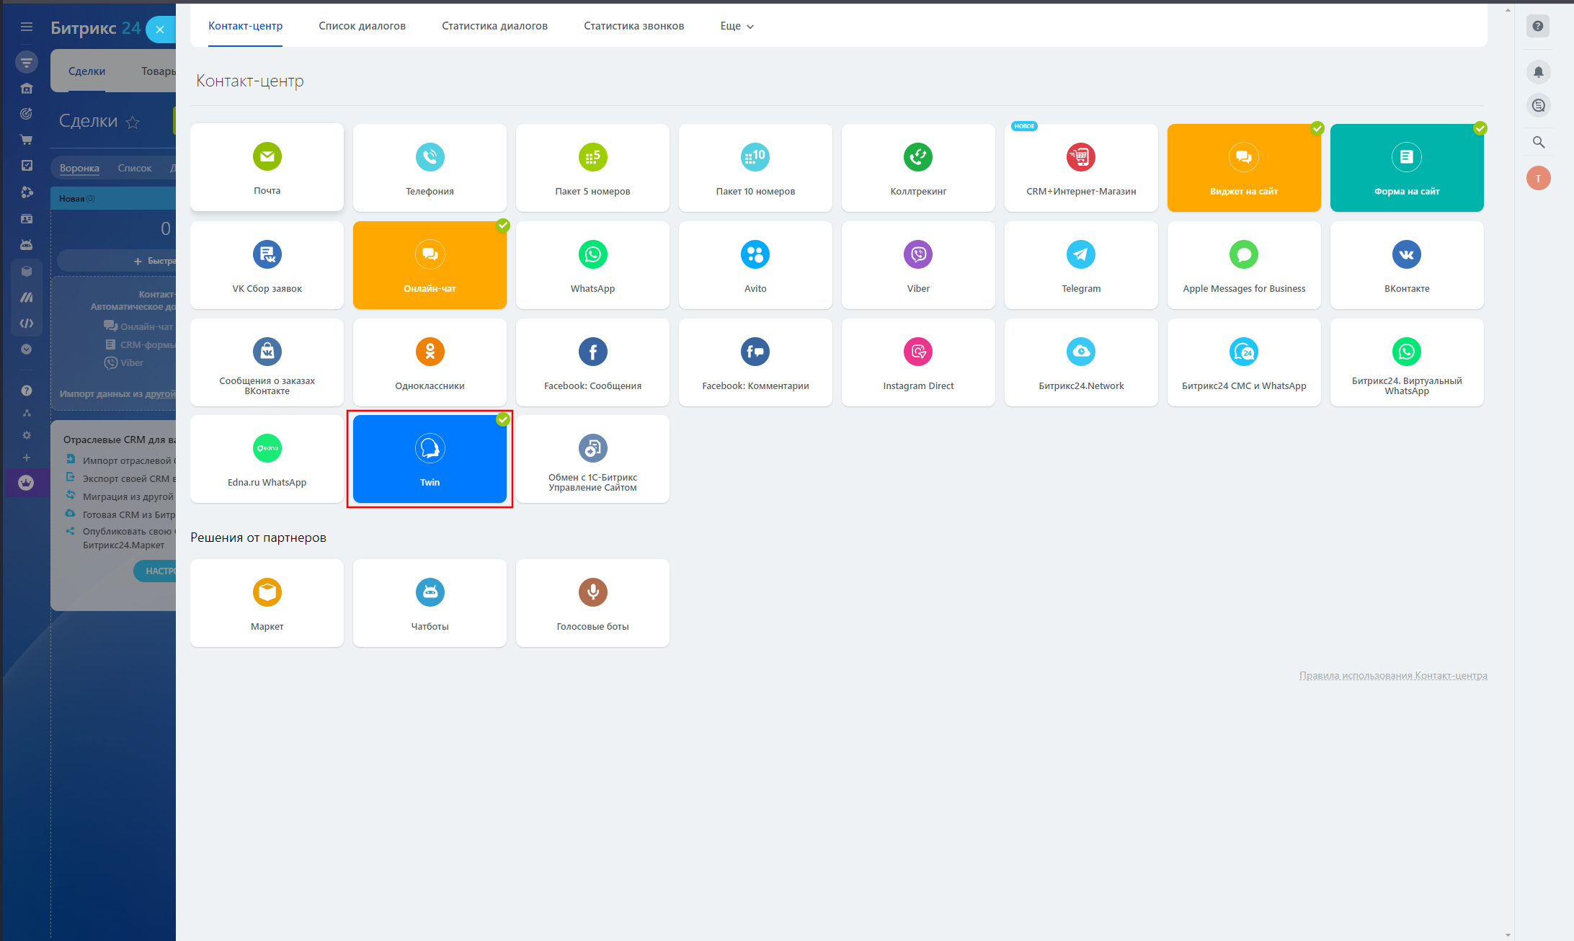Switch to Статистика звонков tab
Image resolution: width=1574 pixels, height=941 pixels.
(x=633, y=26)
